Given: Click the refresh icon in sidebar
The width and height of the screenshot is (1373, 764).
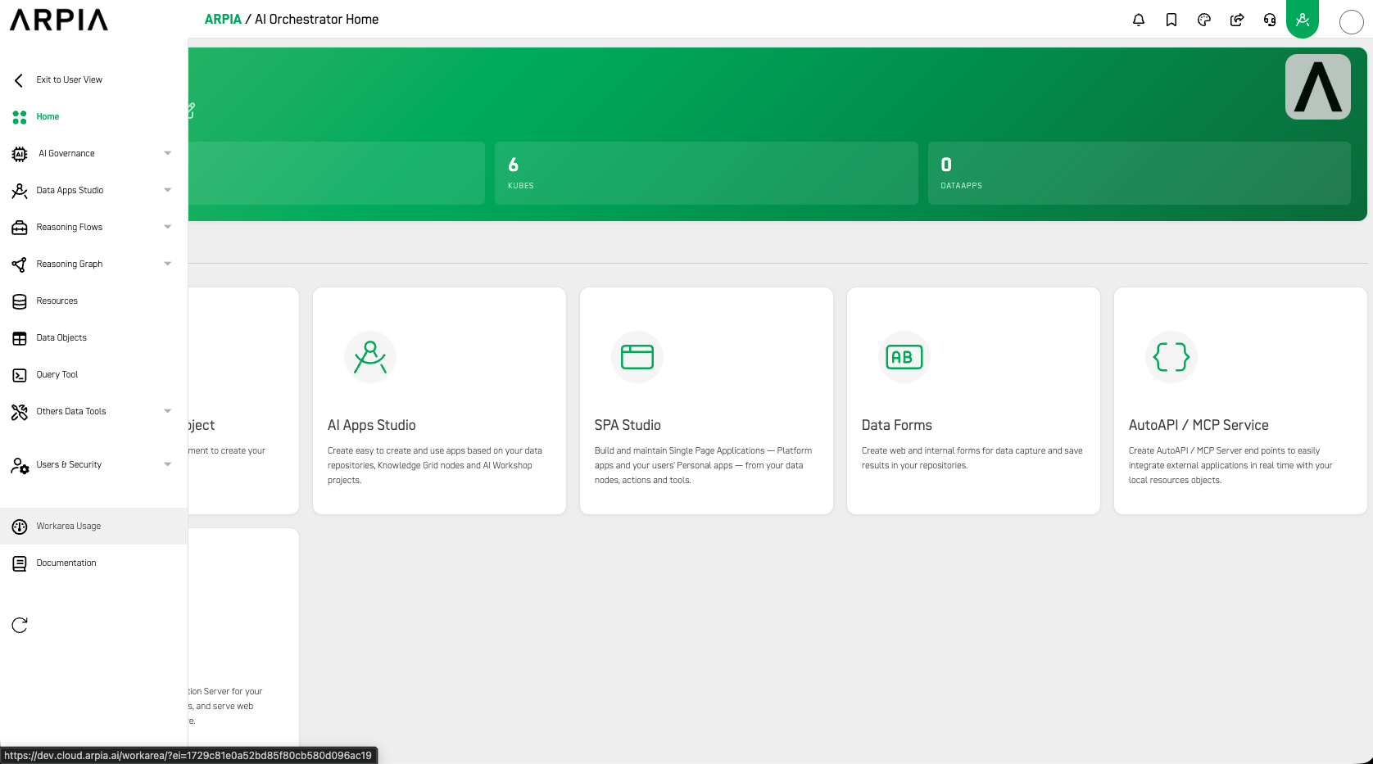Looking at the screenshot, I should click(20, 626).
